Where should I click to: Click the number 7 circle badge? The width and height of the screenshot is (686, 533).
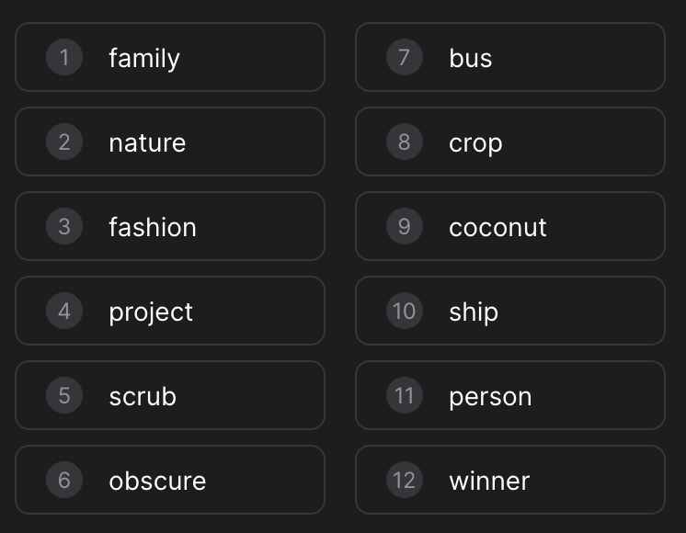click(405, 57)
